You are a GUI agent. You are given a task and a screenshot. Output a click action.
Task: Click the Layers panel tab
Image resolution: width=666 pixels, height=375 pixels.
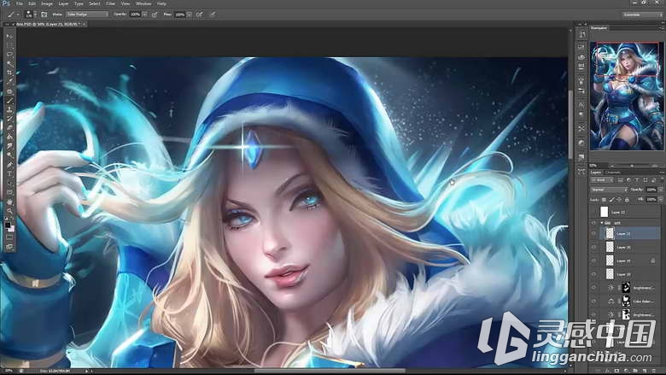pos(596,172)
